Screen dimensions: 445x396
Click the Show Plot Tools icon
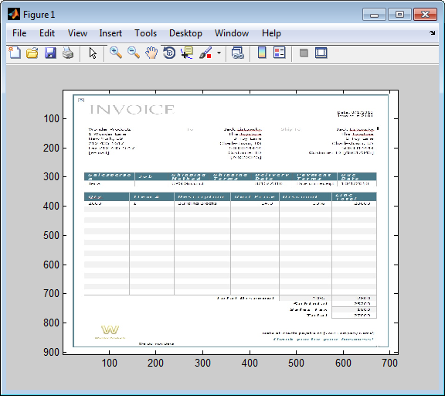pyautogui.click(x=321, y=53)
